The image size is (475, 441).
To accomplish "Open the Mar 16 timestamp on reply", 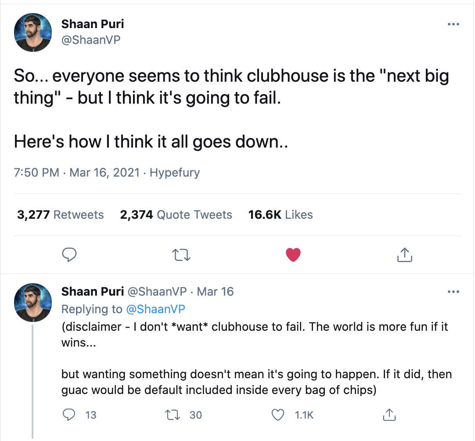I will click(x=215, y=292).
